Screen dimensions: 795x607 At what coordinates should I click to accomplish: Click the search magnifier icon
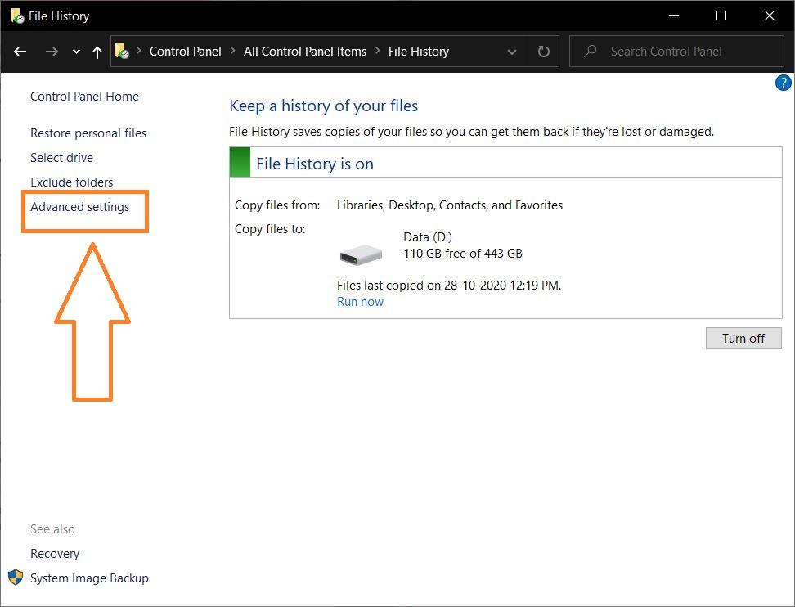click(590, 52)
